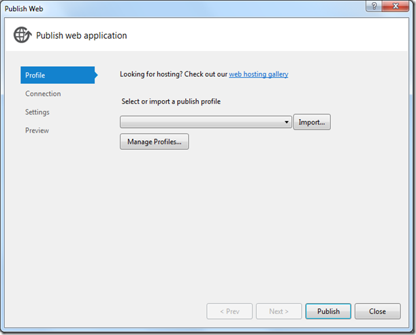Expand the publish profile dropdown arrow
The image size is (416, 335).
pos(288,123)
